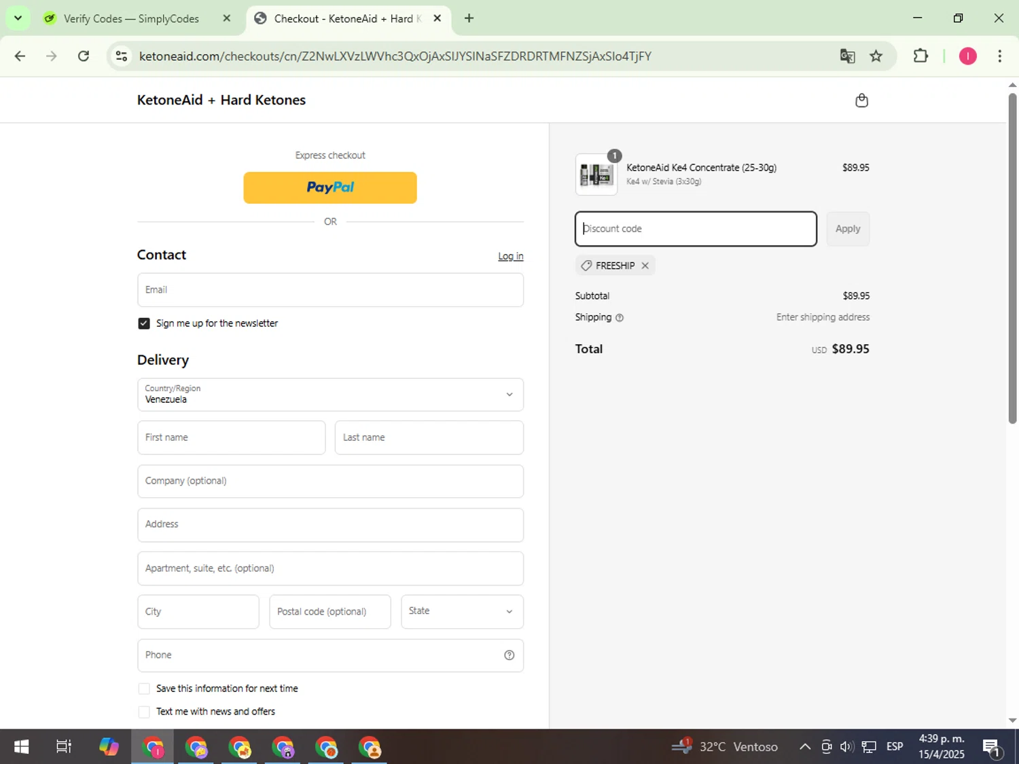The height and width of the screenshot is (764, 1019).
Task: Open Chrome three-dot menu
Action: tap(999, 56)
